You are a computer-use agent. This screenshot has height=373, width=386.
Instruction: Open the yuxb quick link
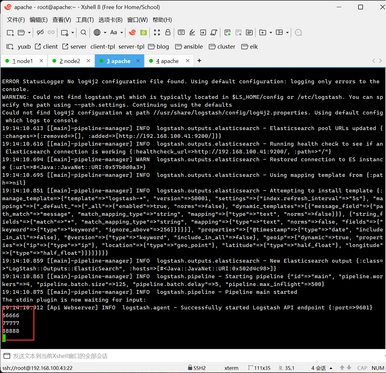(24, 47)
